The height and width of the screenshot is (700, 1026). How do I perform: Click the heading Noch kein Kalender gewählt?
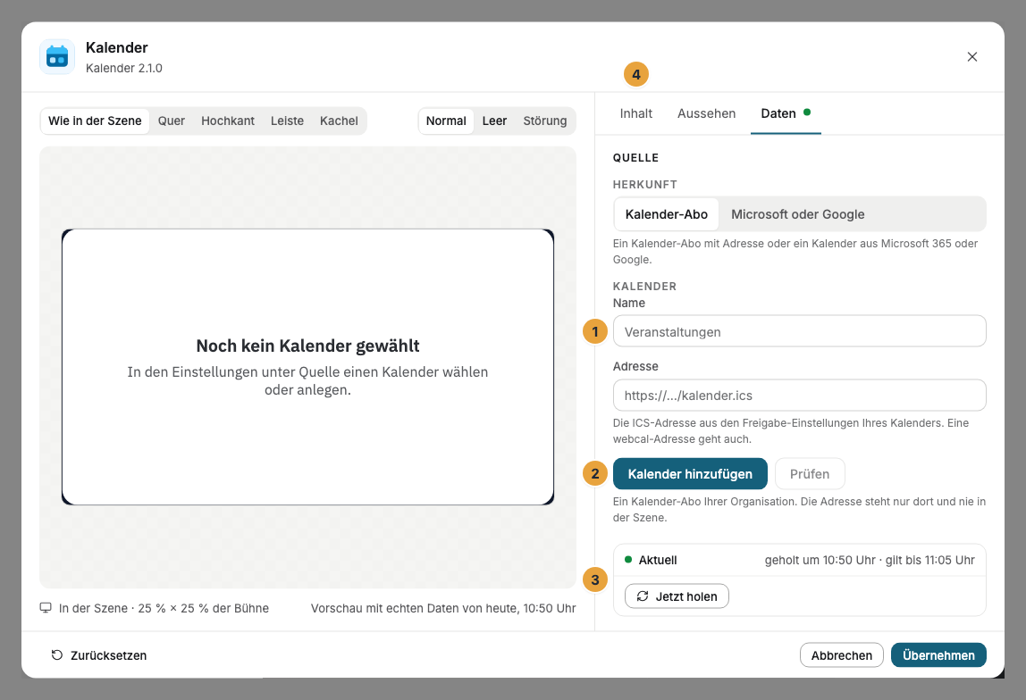(307, 346)
